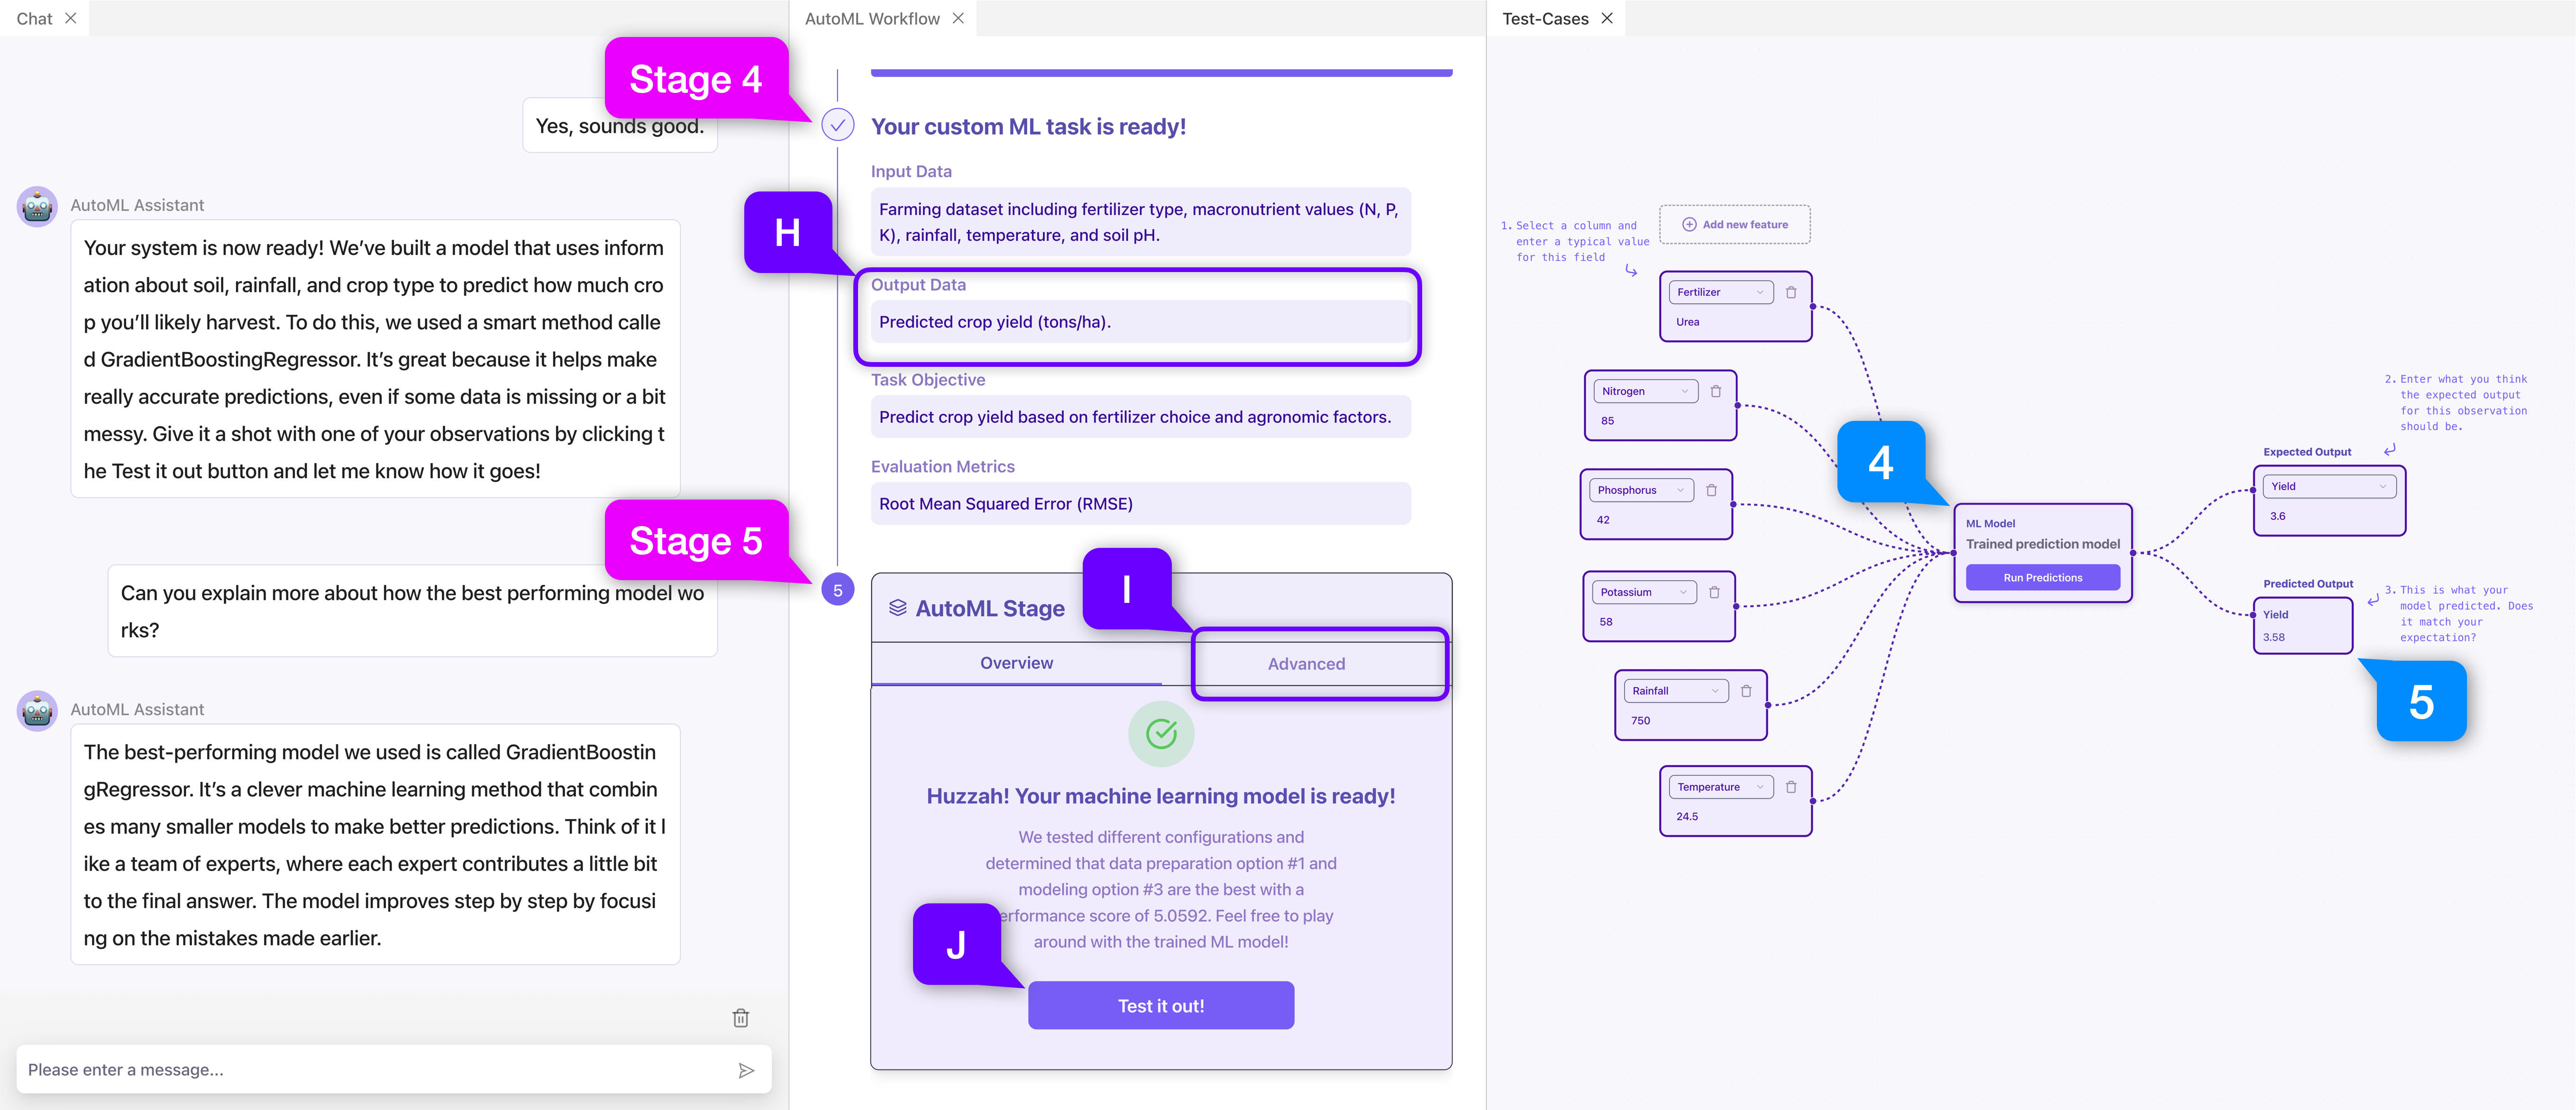Delete the Potassium feature node
This screenshot has height=1110, width=2576.
tap(1714, 592)
